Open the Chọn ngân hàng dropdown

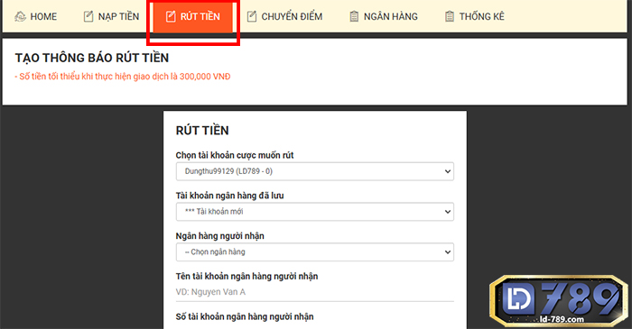click(315, 251)
